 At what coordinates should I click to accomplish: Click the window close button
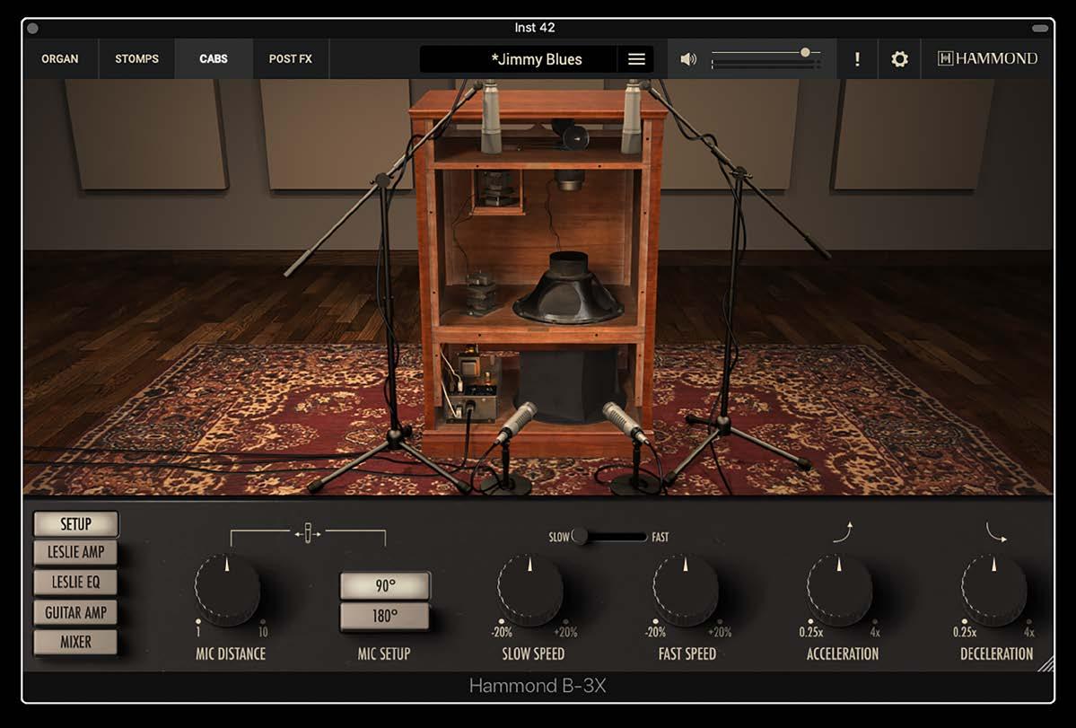[x=32, y=28]
